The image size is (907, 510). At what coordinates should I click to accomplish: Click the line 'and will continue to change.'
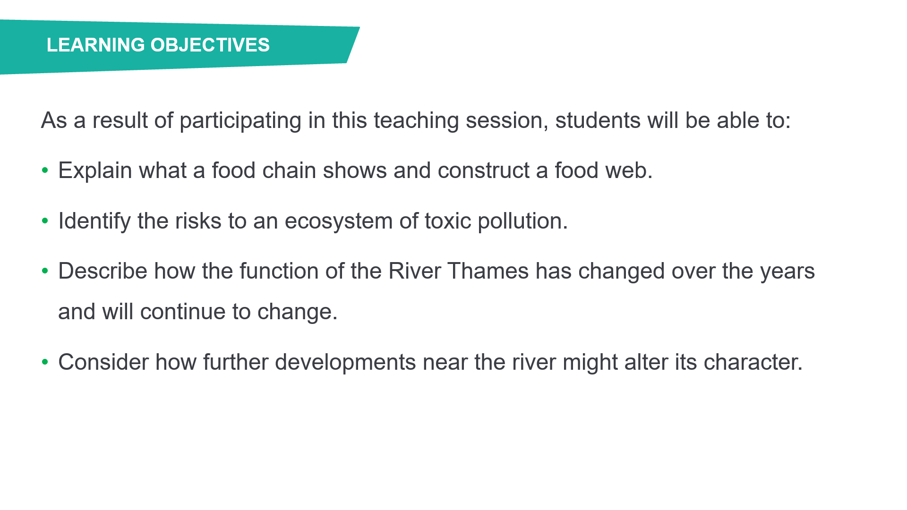pyautogui.click(x=198, y=312)
